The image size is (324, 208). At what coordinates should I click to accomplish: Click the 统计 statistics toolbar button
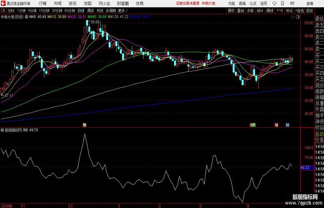coord(260,11)
